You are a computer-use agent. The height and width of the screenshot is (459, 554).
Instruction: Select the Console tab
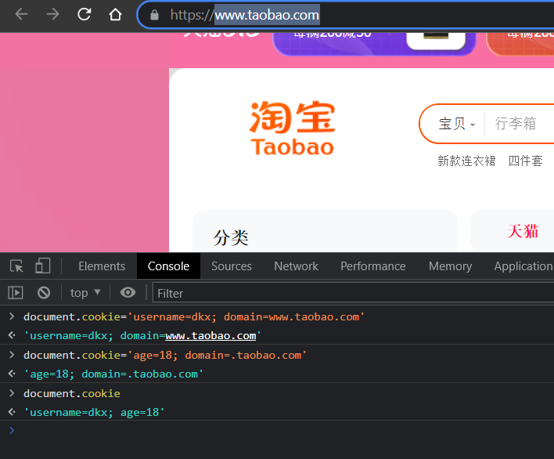click(x=168, y=266)
